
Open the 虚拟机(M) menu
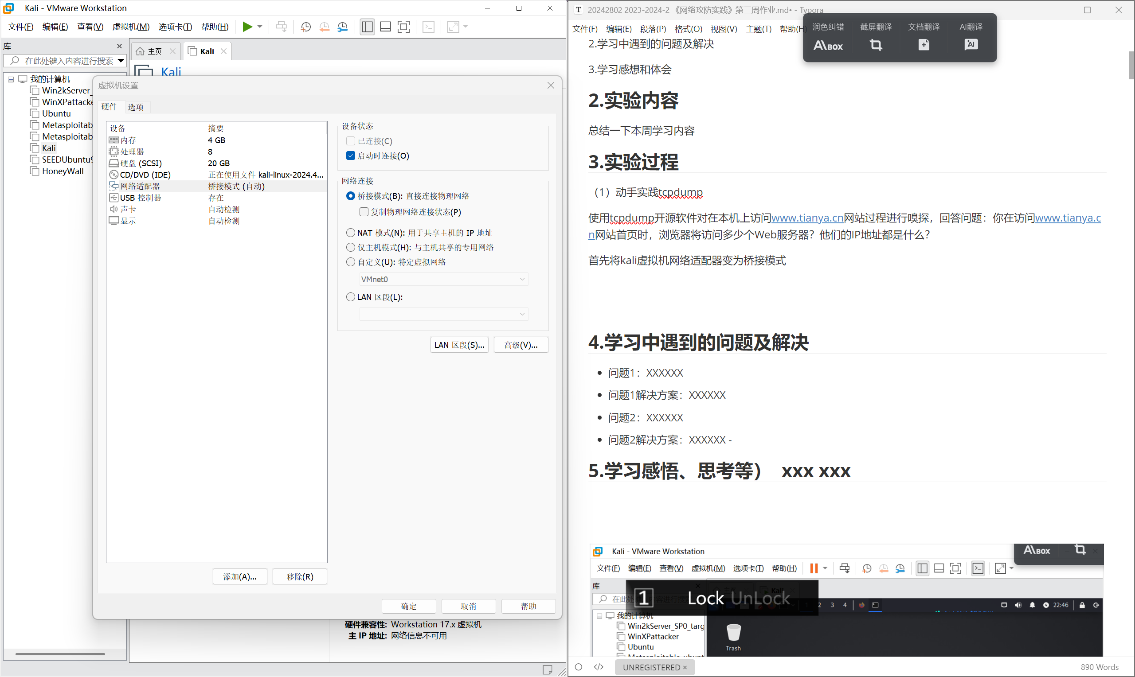(130, 27)
